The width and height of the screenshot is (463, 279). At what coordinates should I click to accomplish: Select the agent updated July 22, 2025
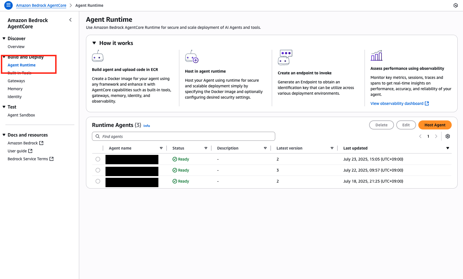98,170
